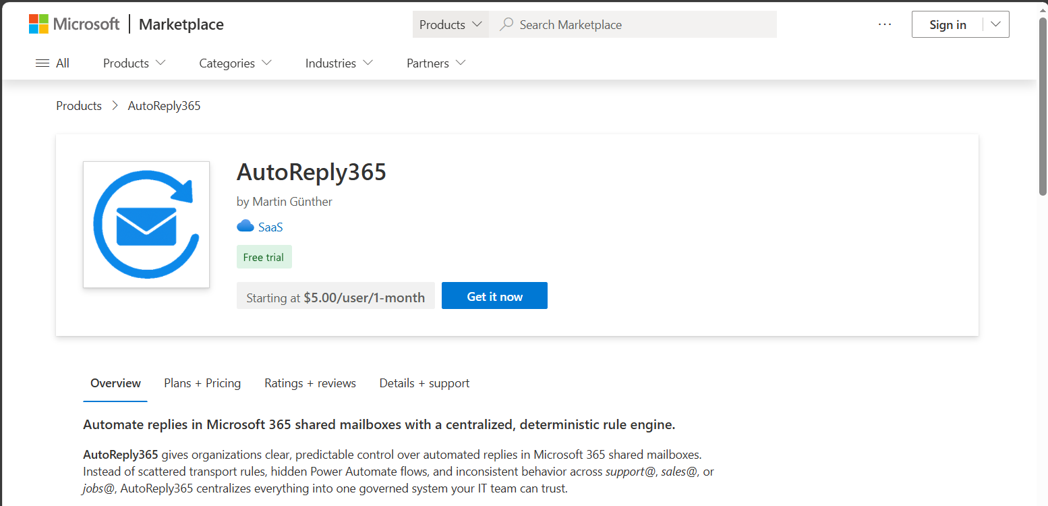Open the All hamburger menu
The width and height of the screenshot is (1048, 506).
click(52, 63)
